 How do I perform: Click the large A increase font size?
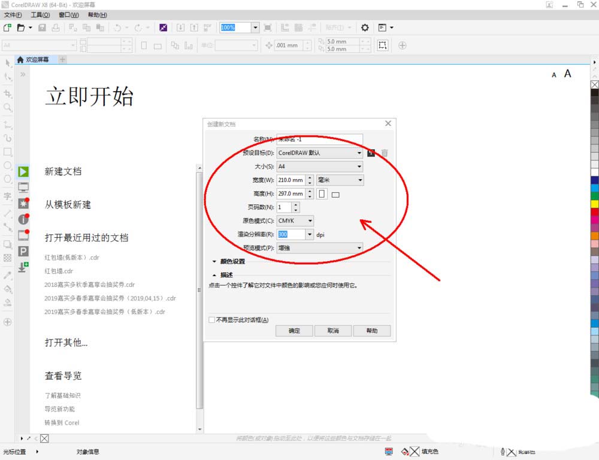click(568, 73)
